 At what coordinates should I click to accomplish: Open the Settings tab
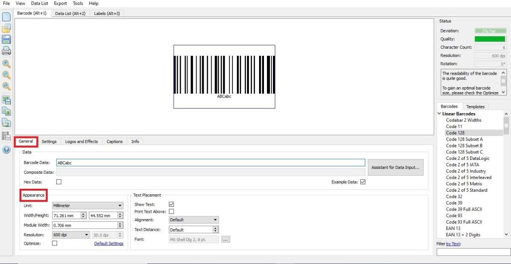point(49,141)
